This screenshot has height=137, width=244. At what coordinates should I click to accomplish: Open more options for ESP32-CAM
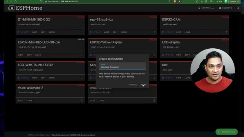226,32
